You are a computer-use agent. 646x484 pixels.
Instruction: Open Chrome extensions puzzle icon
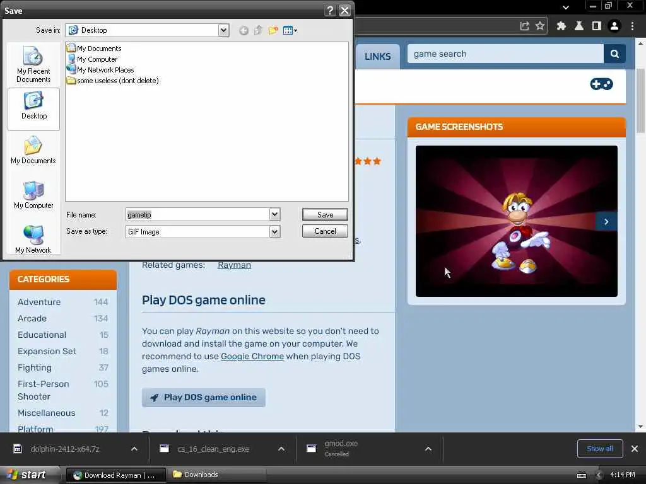click(561, 26)
